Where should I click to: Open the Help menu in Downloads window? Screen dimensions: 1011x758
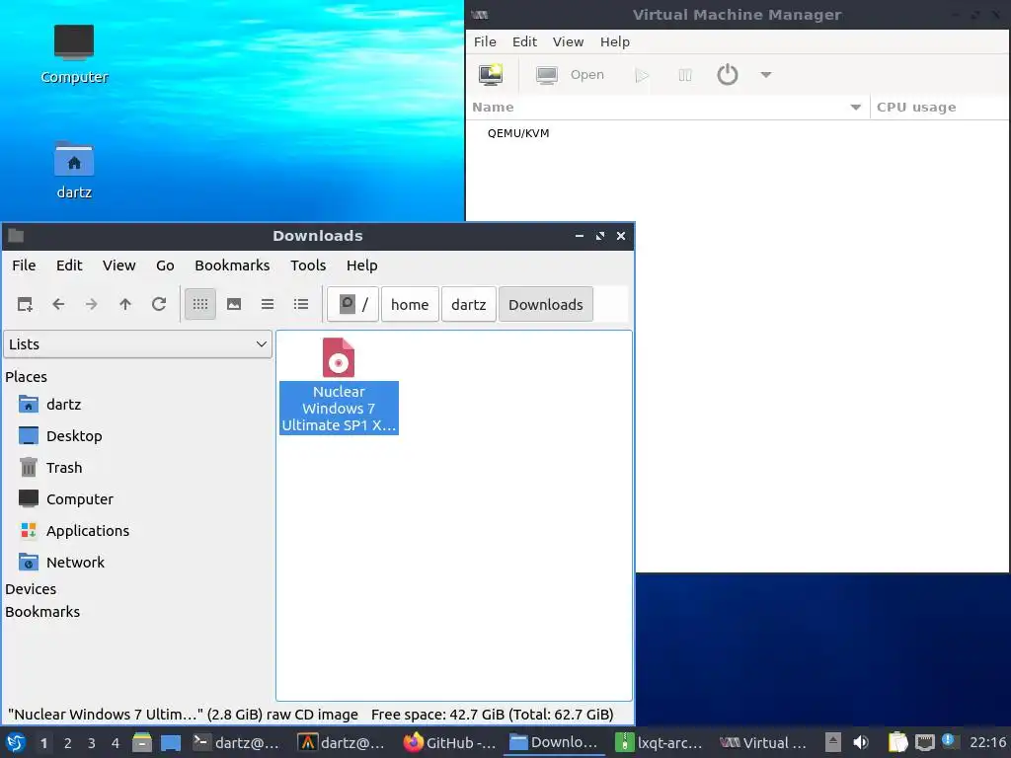(361, 265)
